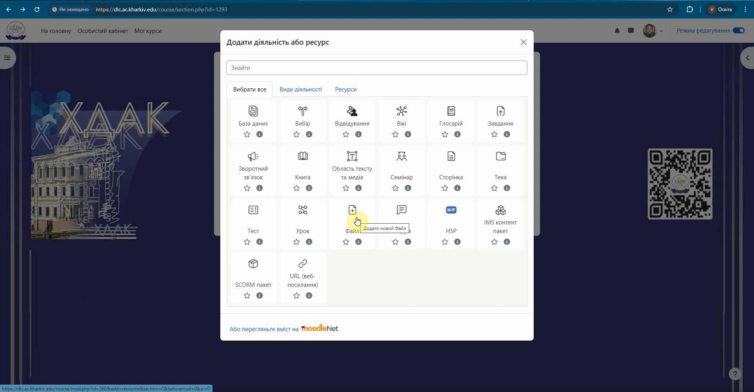Select the SCORM пакет icon
The width and height of the screenshot is (754, 392).
click(253, 264)
